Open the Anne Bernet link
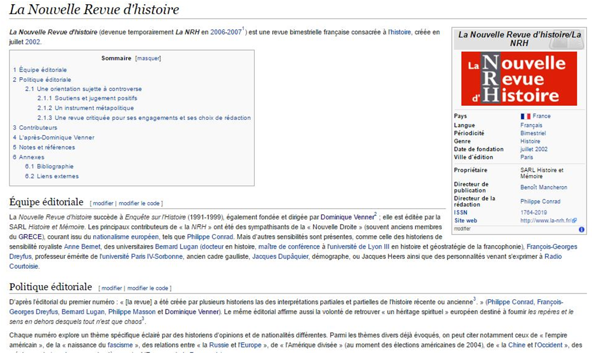Image resolution: width=593 pixels, height=354 pixels. [82, 247]
